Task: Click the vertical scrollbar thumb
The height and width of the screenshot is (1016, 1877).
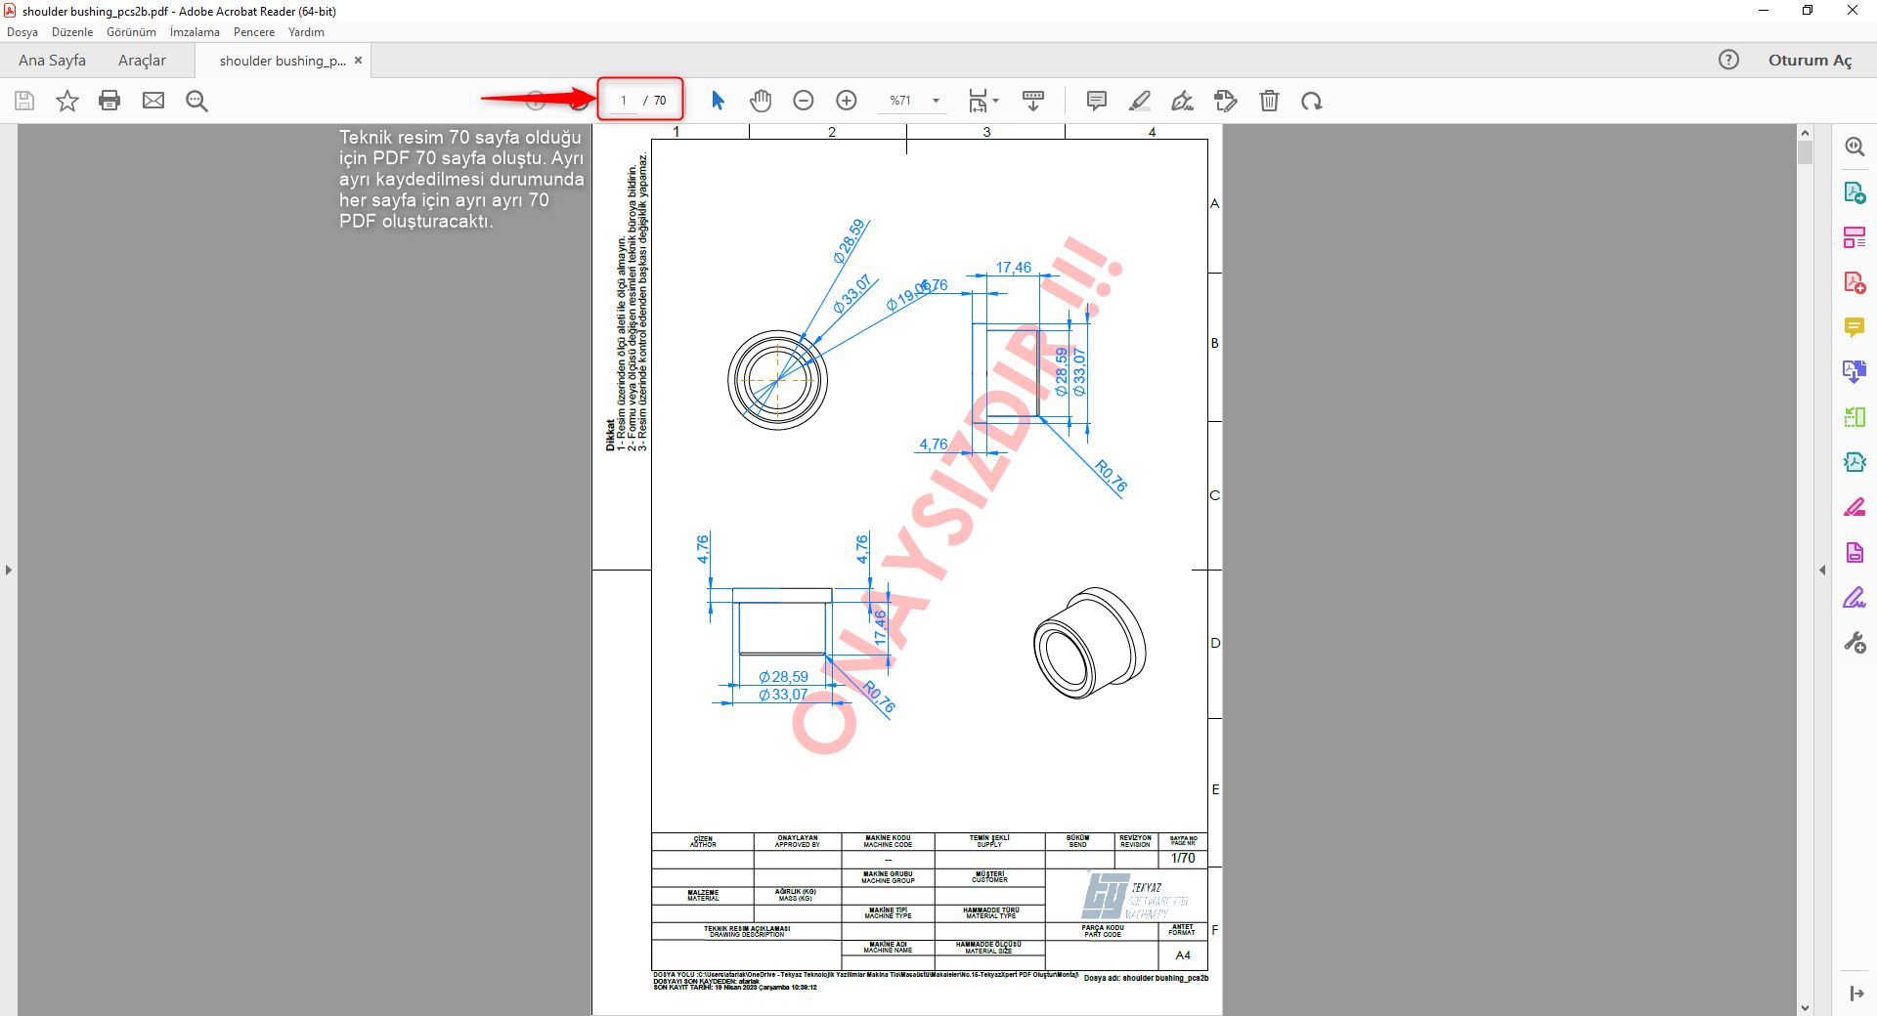Action: [1805, 152]
